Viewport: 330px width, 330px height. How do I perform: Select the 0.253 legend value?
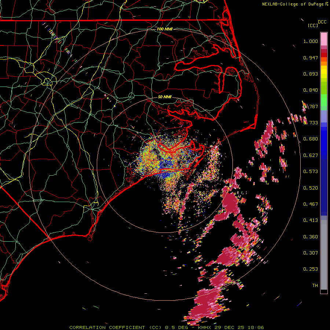click(311, 269)
